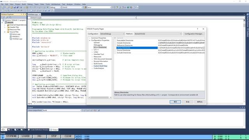Switch to the Output tab at bottom
The height and width of the screenshot is (140, 249).
(x=54, y=129)
